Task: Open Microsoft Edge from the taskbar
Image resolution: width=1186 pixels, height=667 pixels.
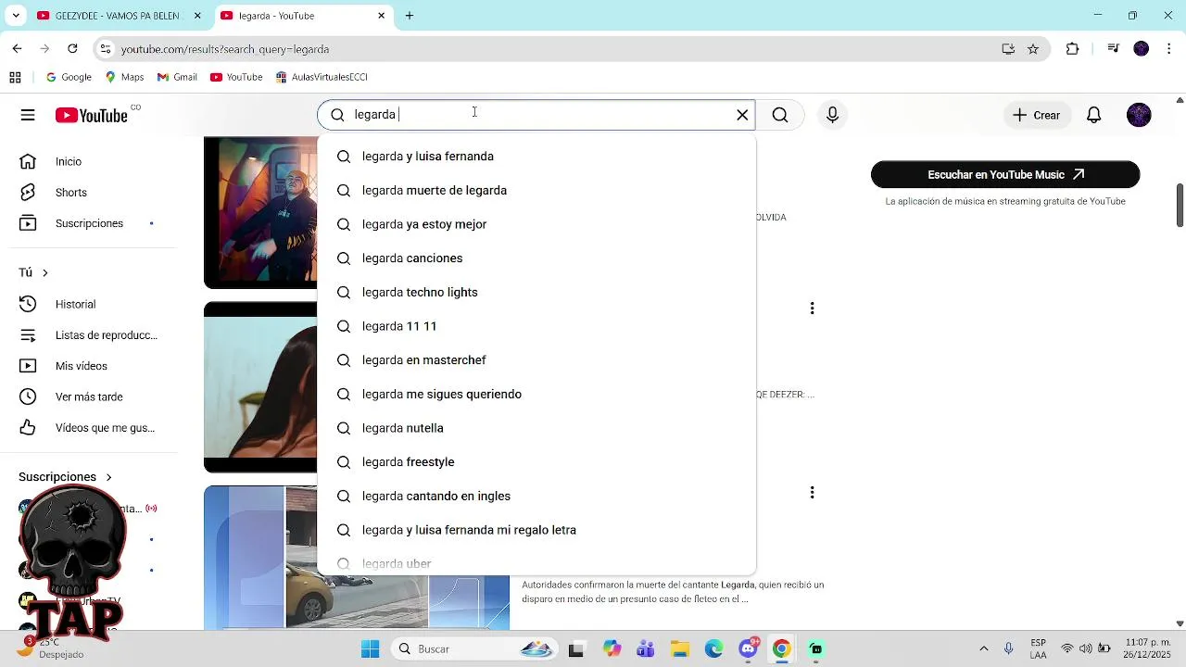Action: pos(713,648)
